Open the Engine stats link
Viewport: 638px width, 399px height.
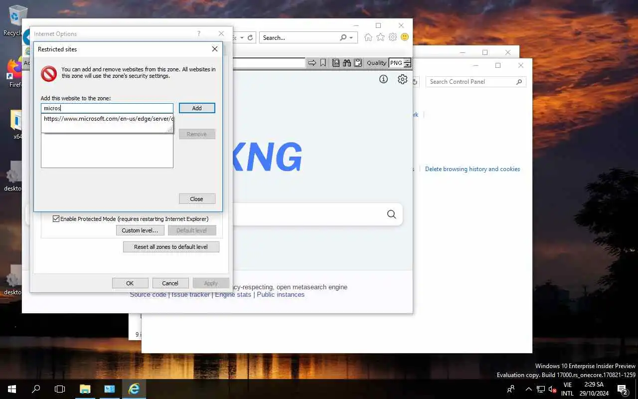tap(233, 294)
